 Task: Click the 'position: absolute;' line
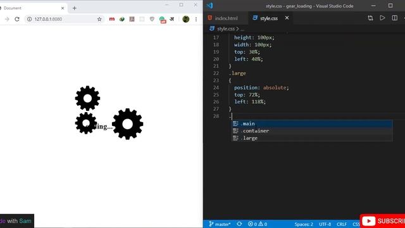pos(261,87)
